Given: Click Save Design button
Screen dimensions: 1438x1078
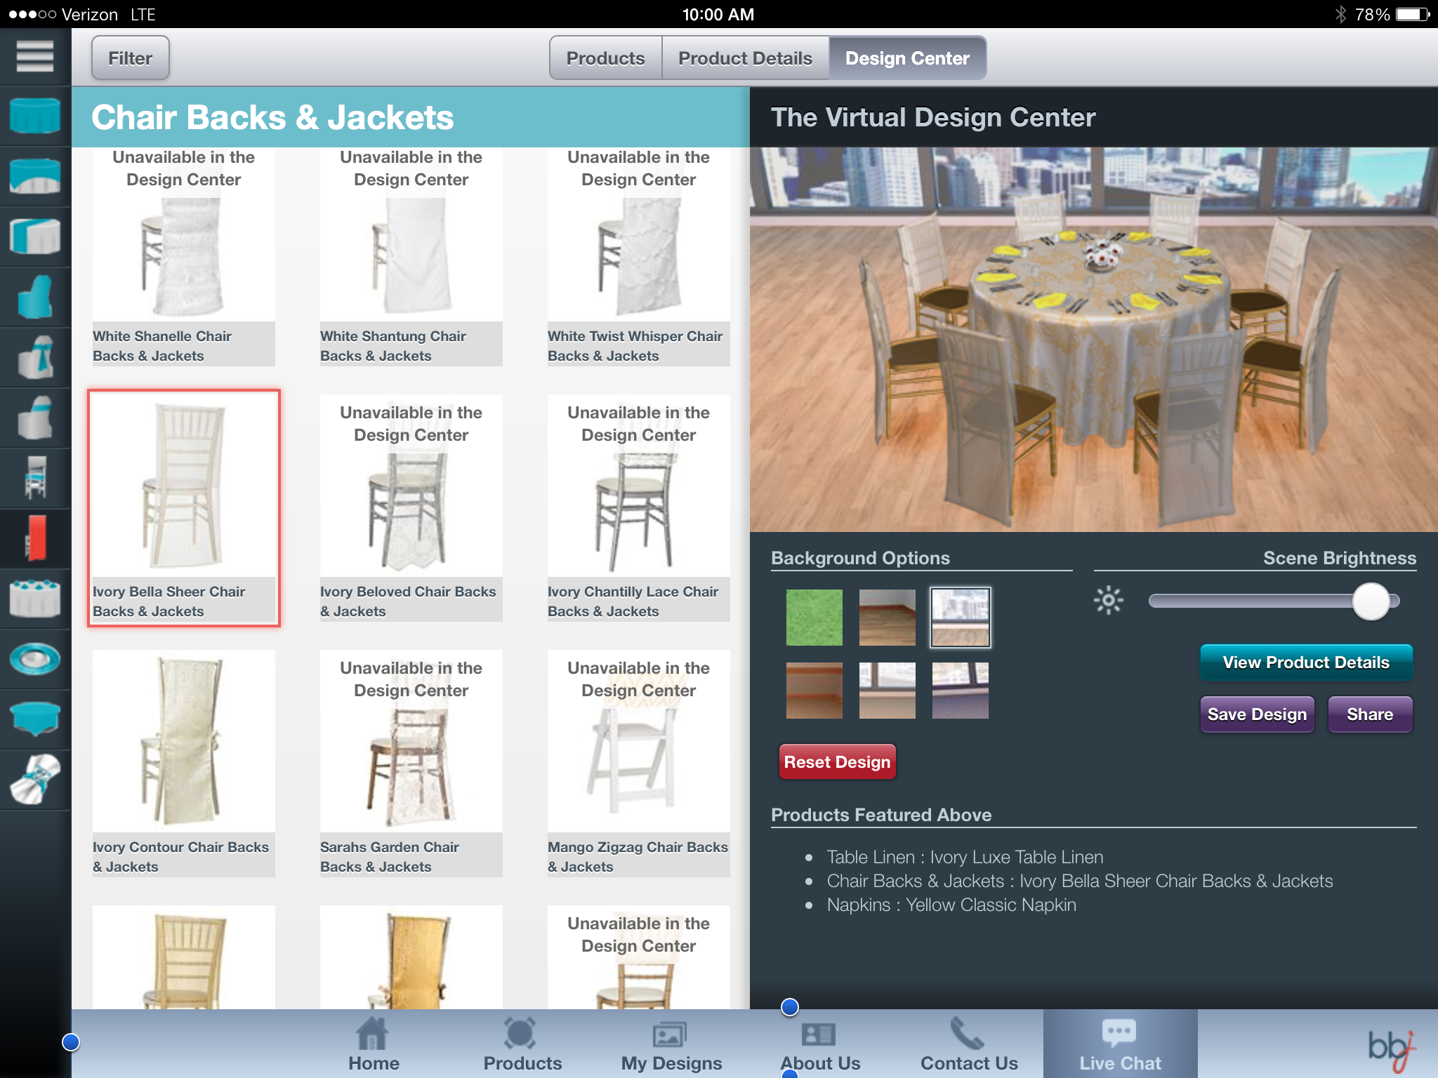Looking at the screenshot, I should click(x=1255, y=714).
